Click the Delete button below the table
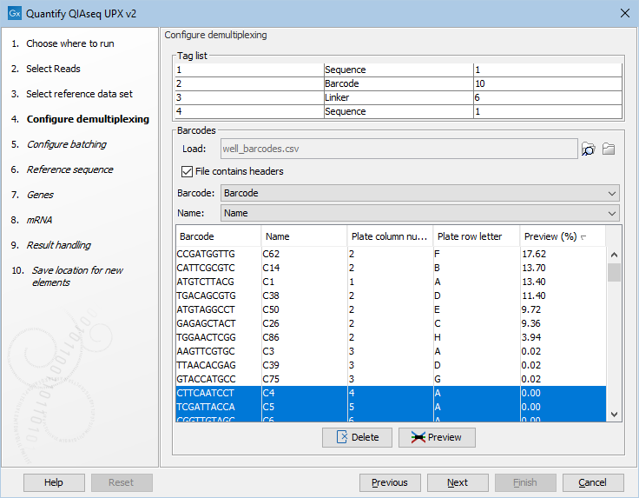Image resolution: width=639 pixels, height=498 pixels. (357, 437)
